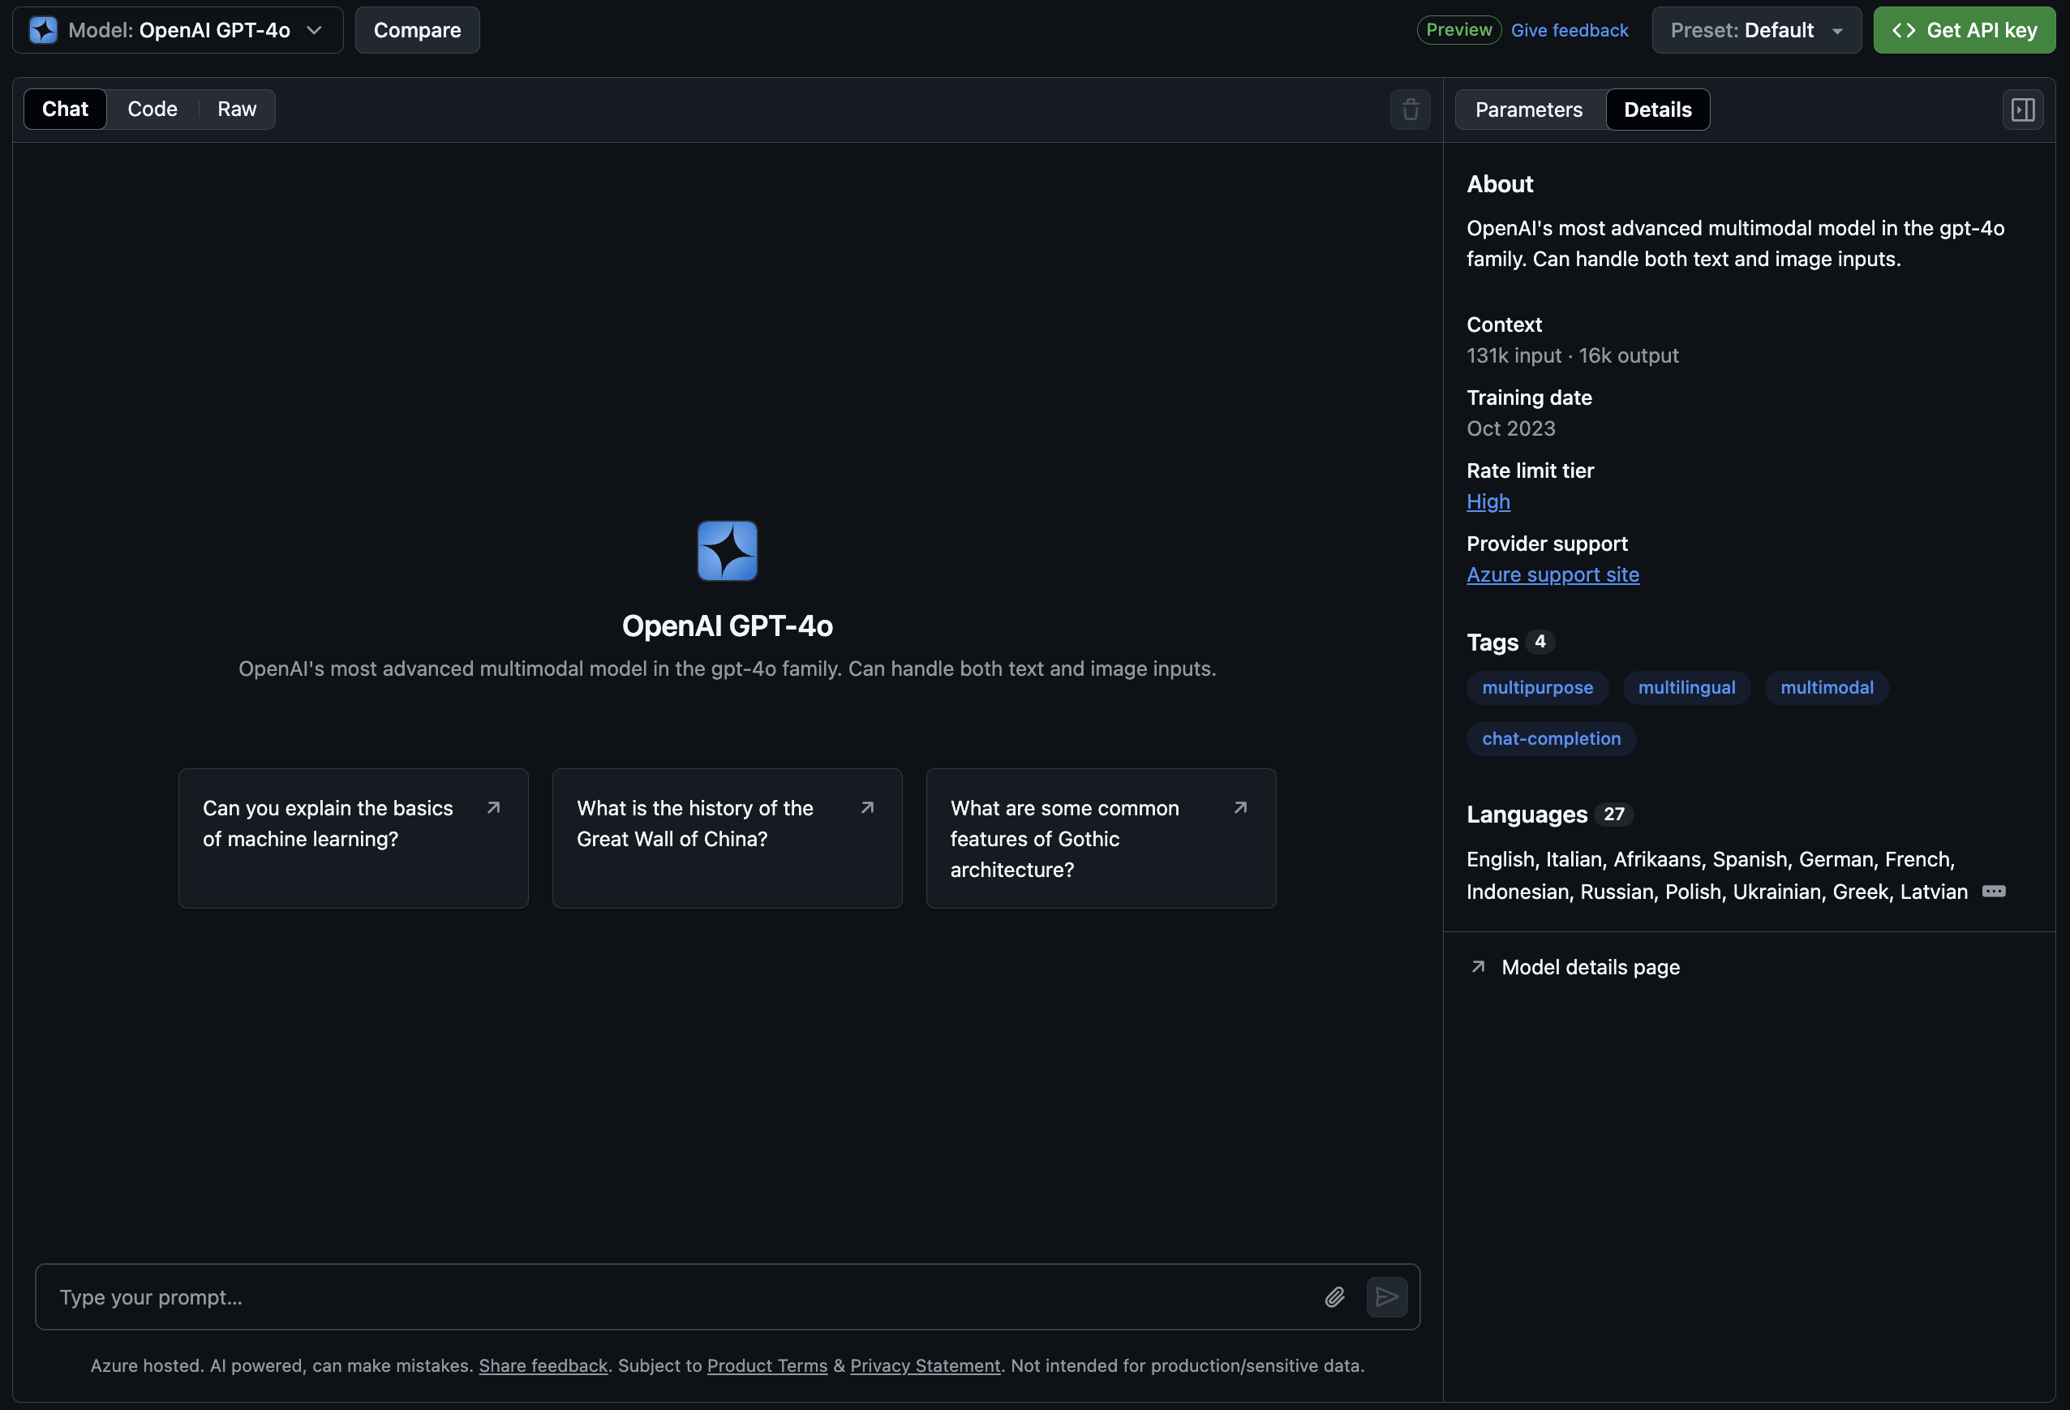Open the Privacy Statement link
The image size is (2070, 1410).
[x=925, y=1365]
